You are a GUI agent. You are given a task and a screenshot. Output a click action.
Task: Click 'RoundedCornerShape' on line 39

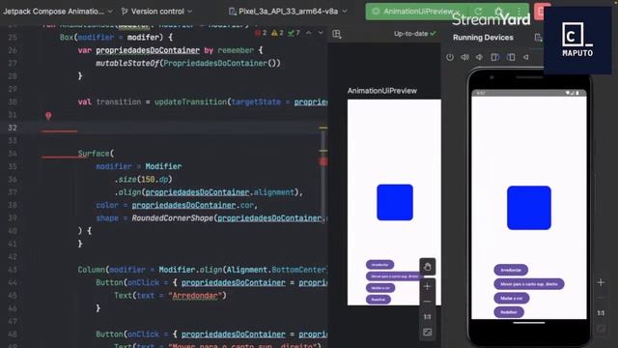pos(173,218)
